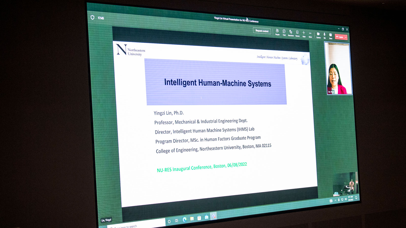Show hidden system tray icons
The width and height of the screenshot is (406, 228).
pos(335,200)
